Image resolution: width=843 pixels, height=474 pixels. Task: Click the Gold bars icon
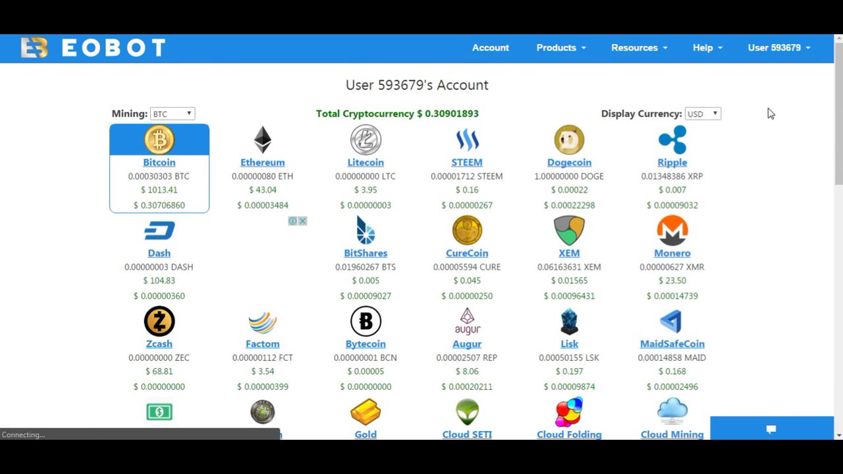[x=366, y=412]
